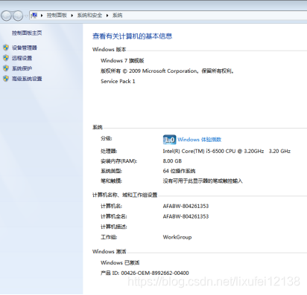This screenshot has height=295, width=307.
Task: Go to 系统和安全 in breadcrumb
Action: click(89, 16)
